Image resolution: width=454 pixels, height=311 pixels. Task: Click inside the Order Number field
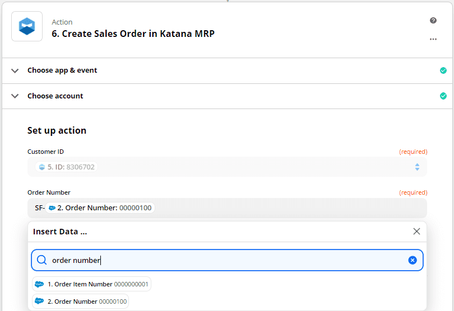tap(227, 208)
